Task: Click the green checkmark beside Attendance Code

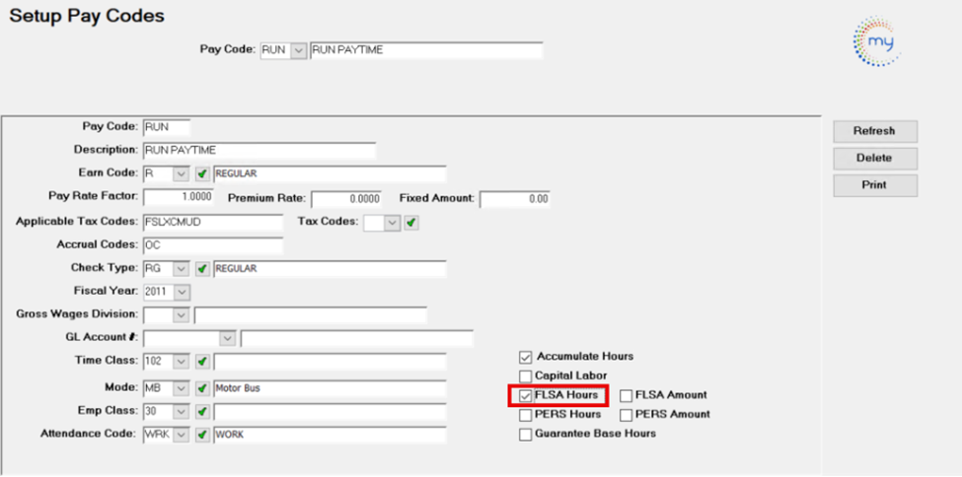Action: [201, 435]
